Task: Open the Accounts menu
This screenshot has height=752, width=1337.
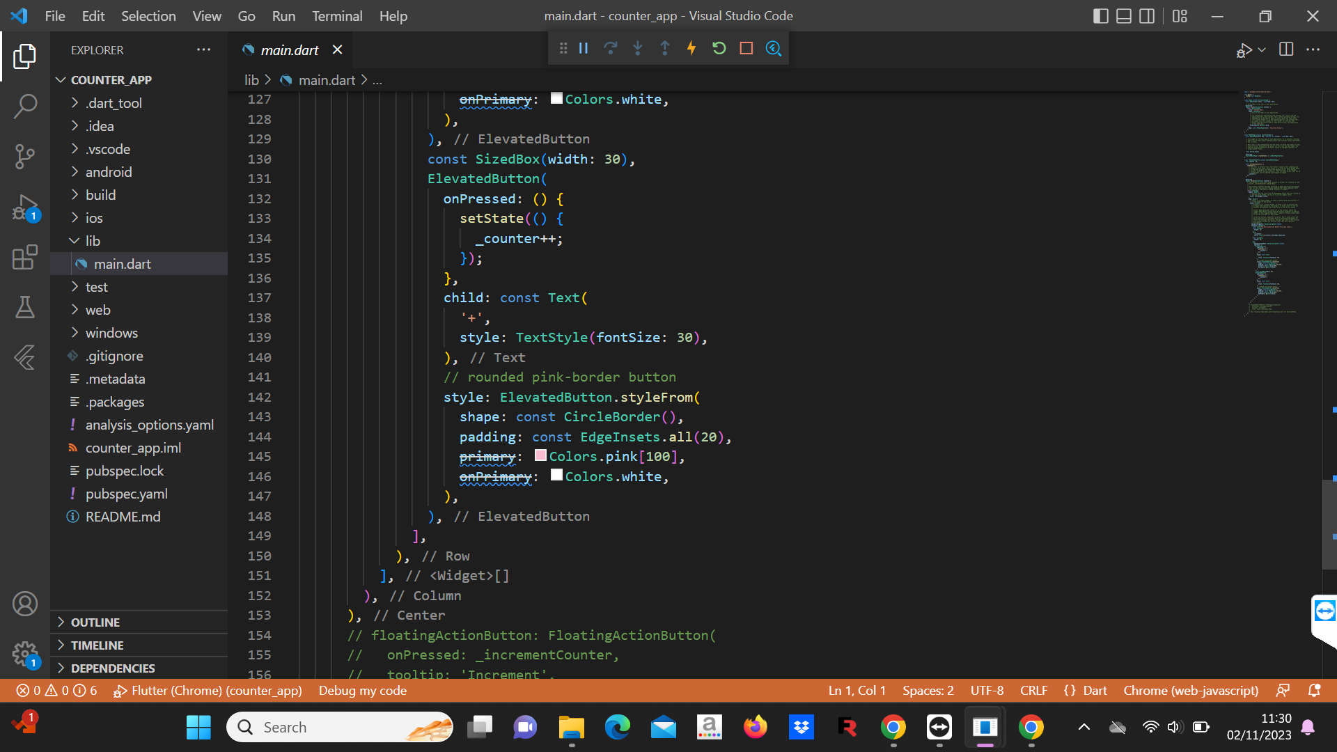Action: coord(25,604)
